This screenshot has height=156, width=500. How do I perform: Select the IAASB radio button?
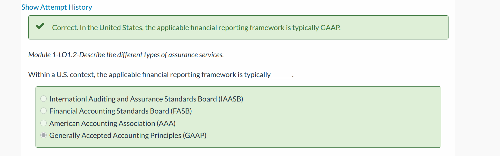(44, 99)
